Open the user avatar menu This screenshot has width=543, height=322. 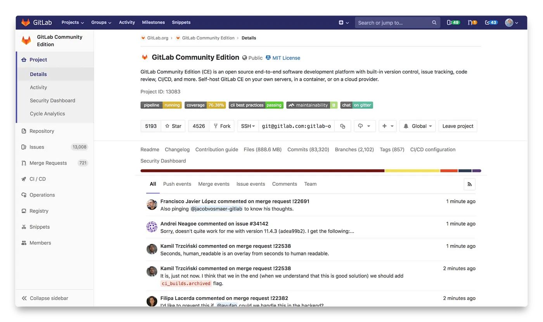(x=512, y=22)
